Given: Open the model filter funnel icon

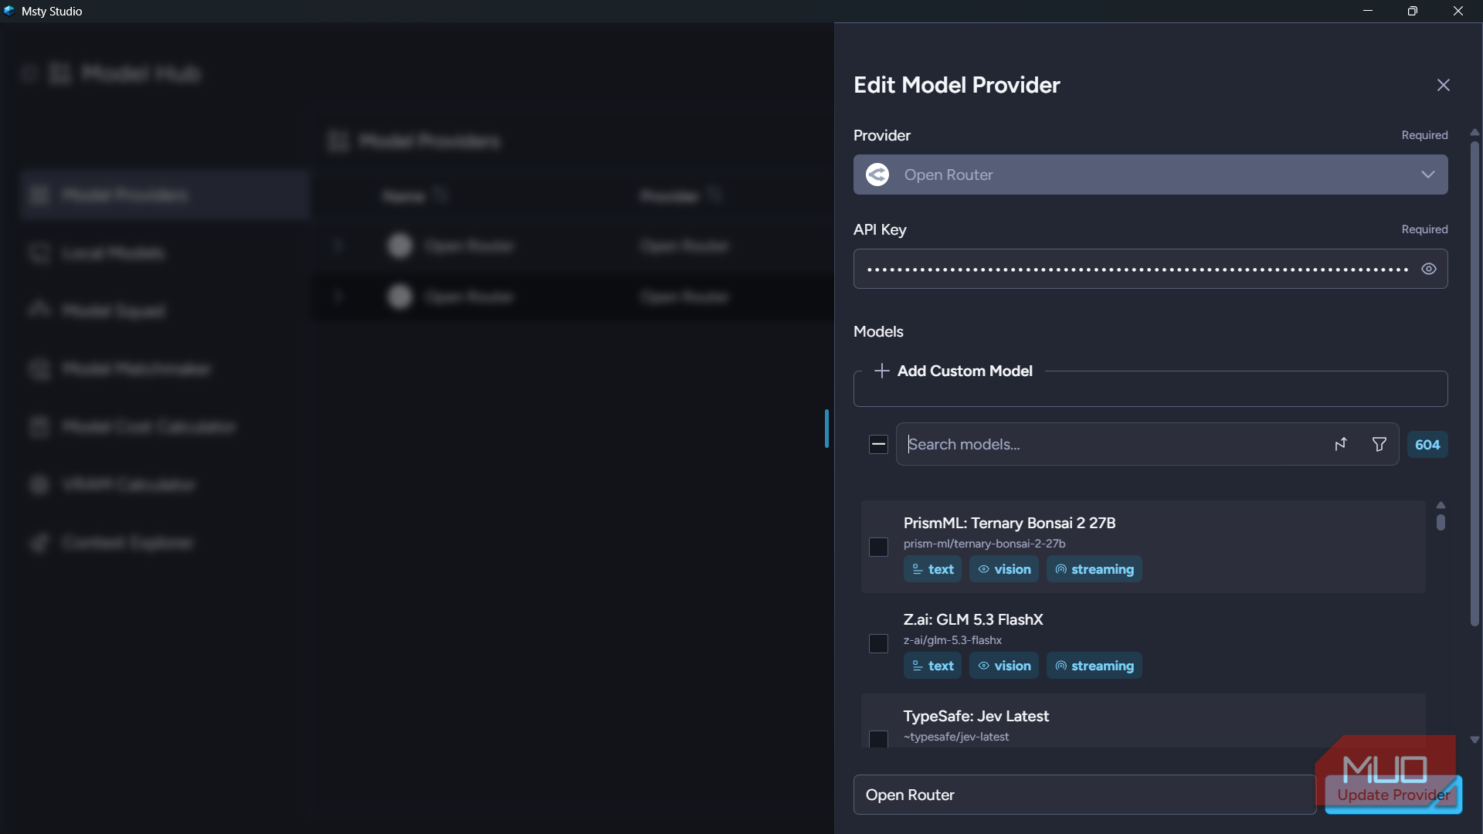Looking at the screenshot, I should point(1379,444).
